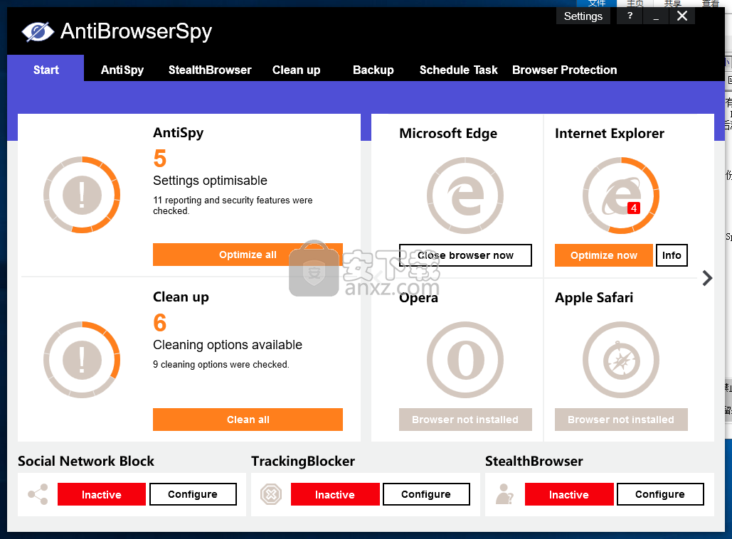
Task: Click the AntiBrowserSpy eye logo
Action: coord(38,32)
